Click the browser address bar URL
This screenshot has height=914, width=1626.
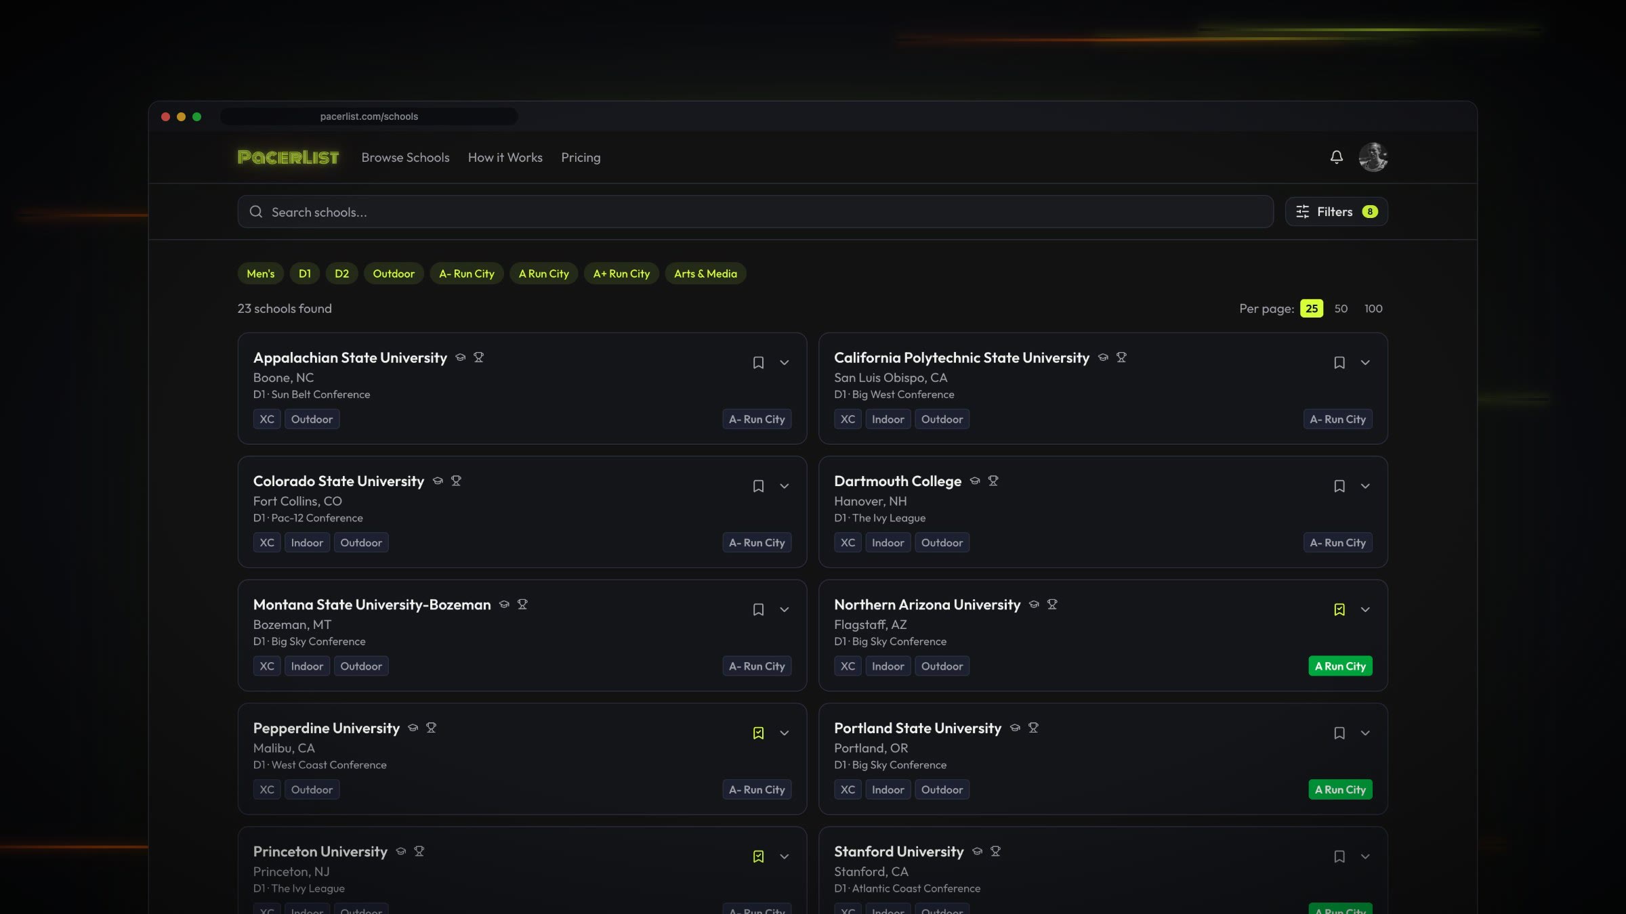point(369,116)
